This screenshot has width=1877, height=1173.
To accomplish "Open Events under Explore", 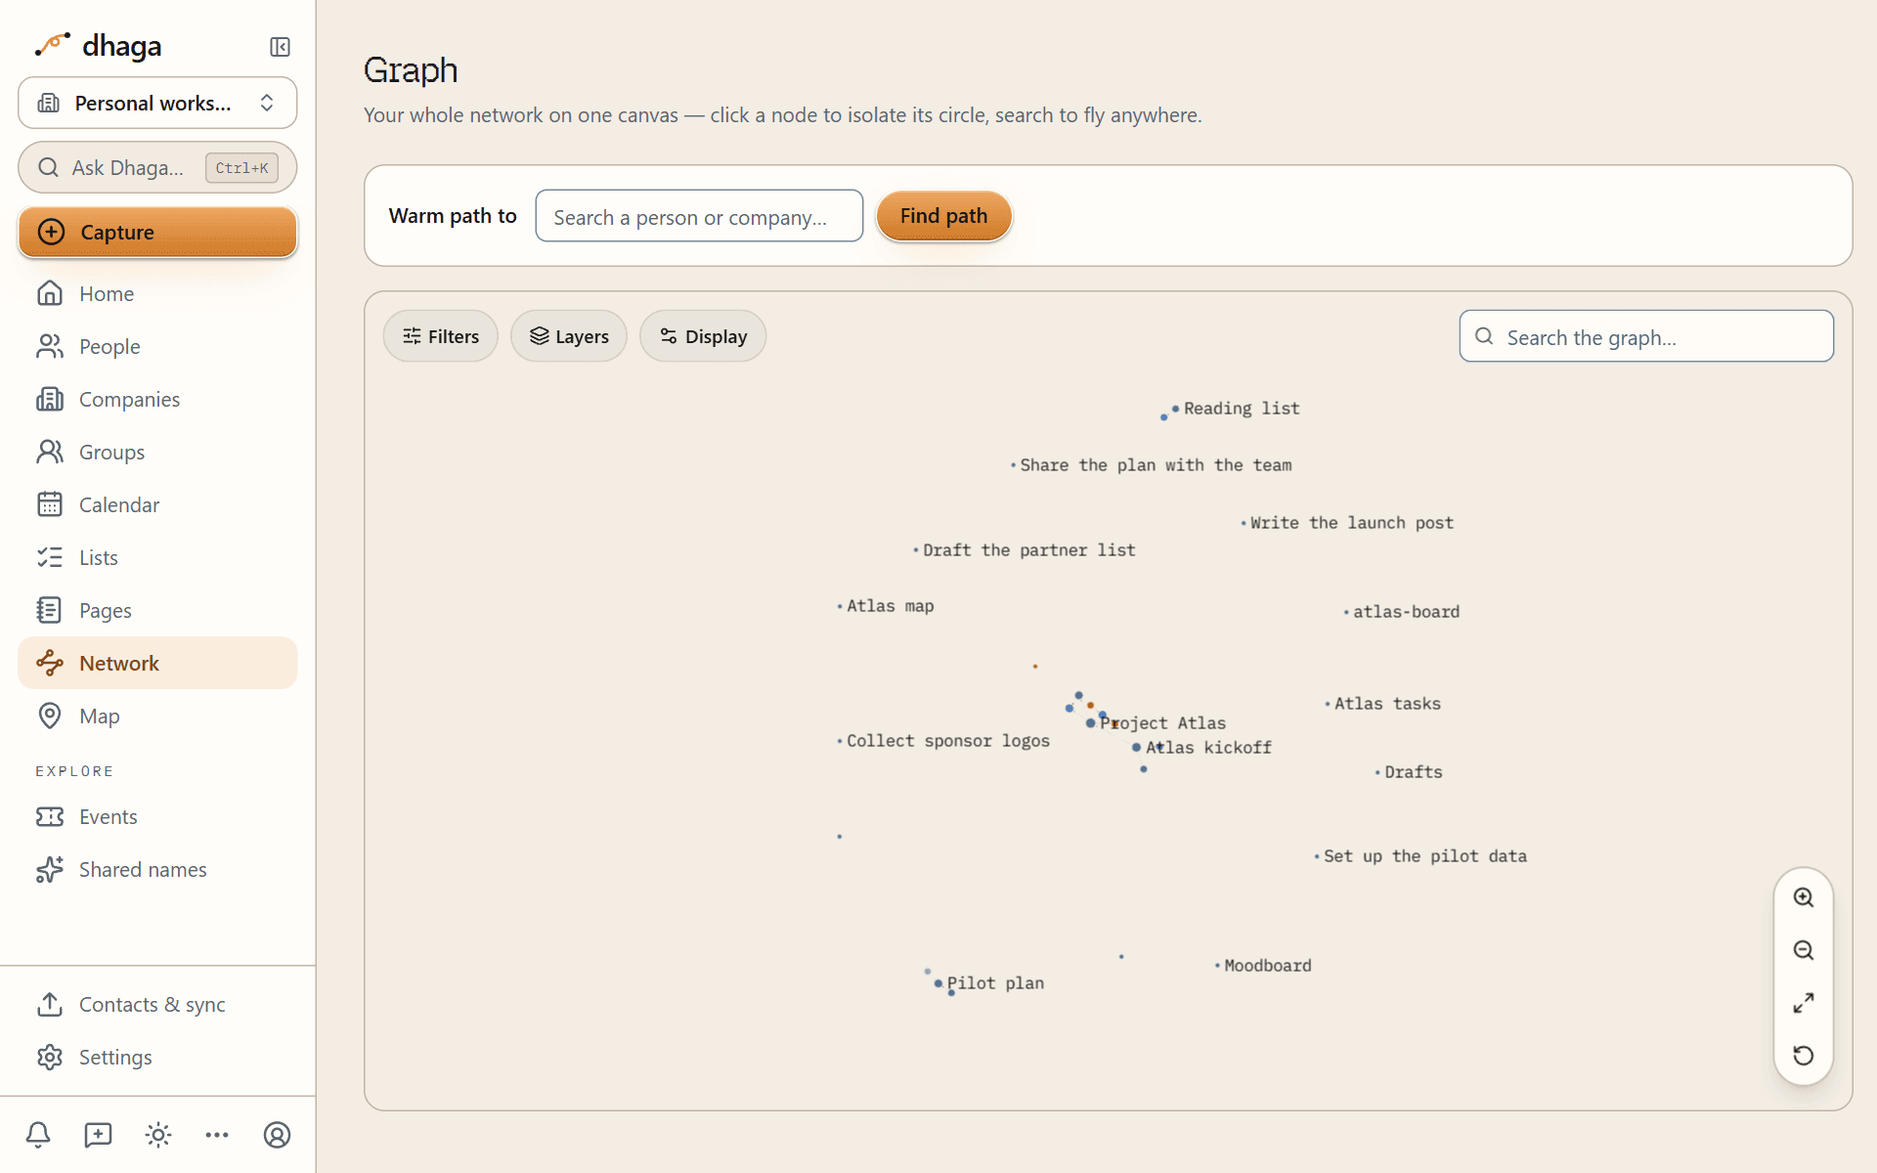I will click(x=157, y=816).
